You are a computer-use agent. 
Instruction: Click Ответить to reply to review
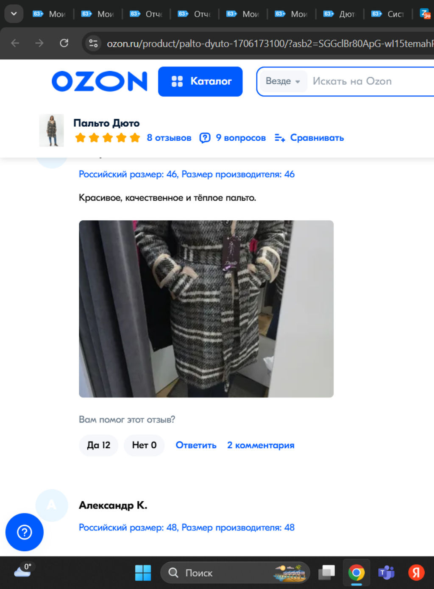tap(196, 445)
